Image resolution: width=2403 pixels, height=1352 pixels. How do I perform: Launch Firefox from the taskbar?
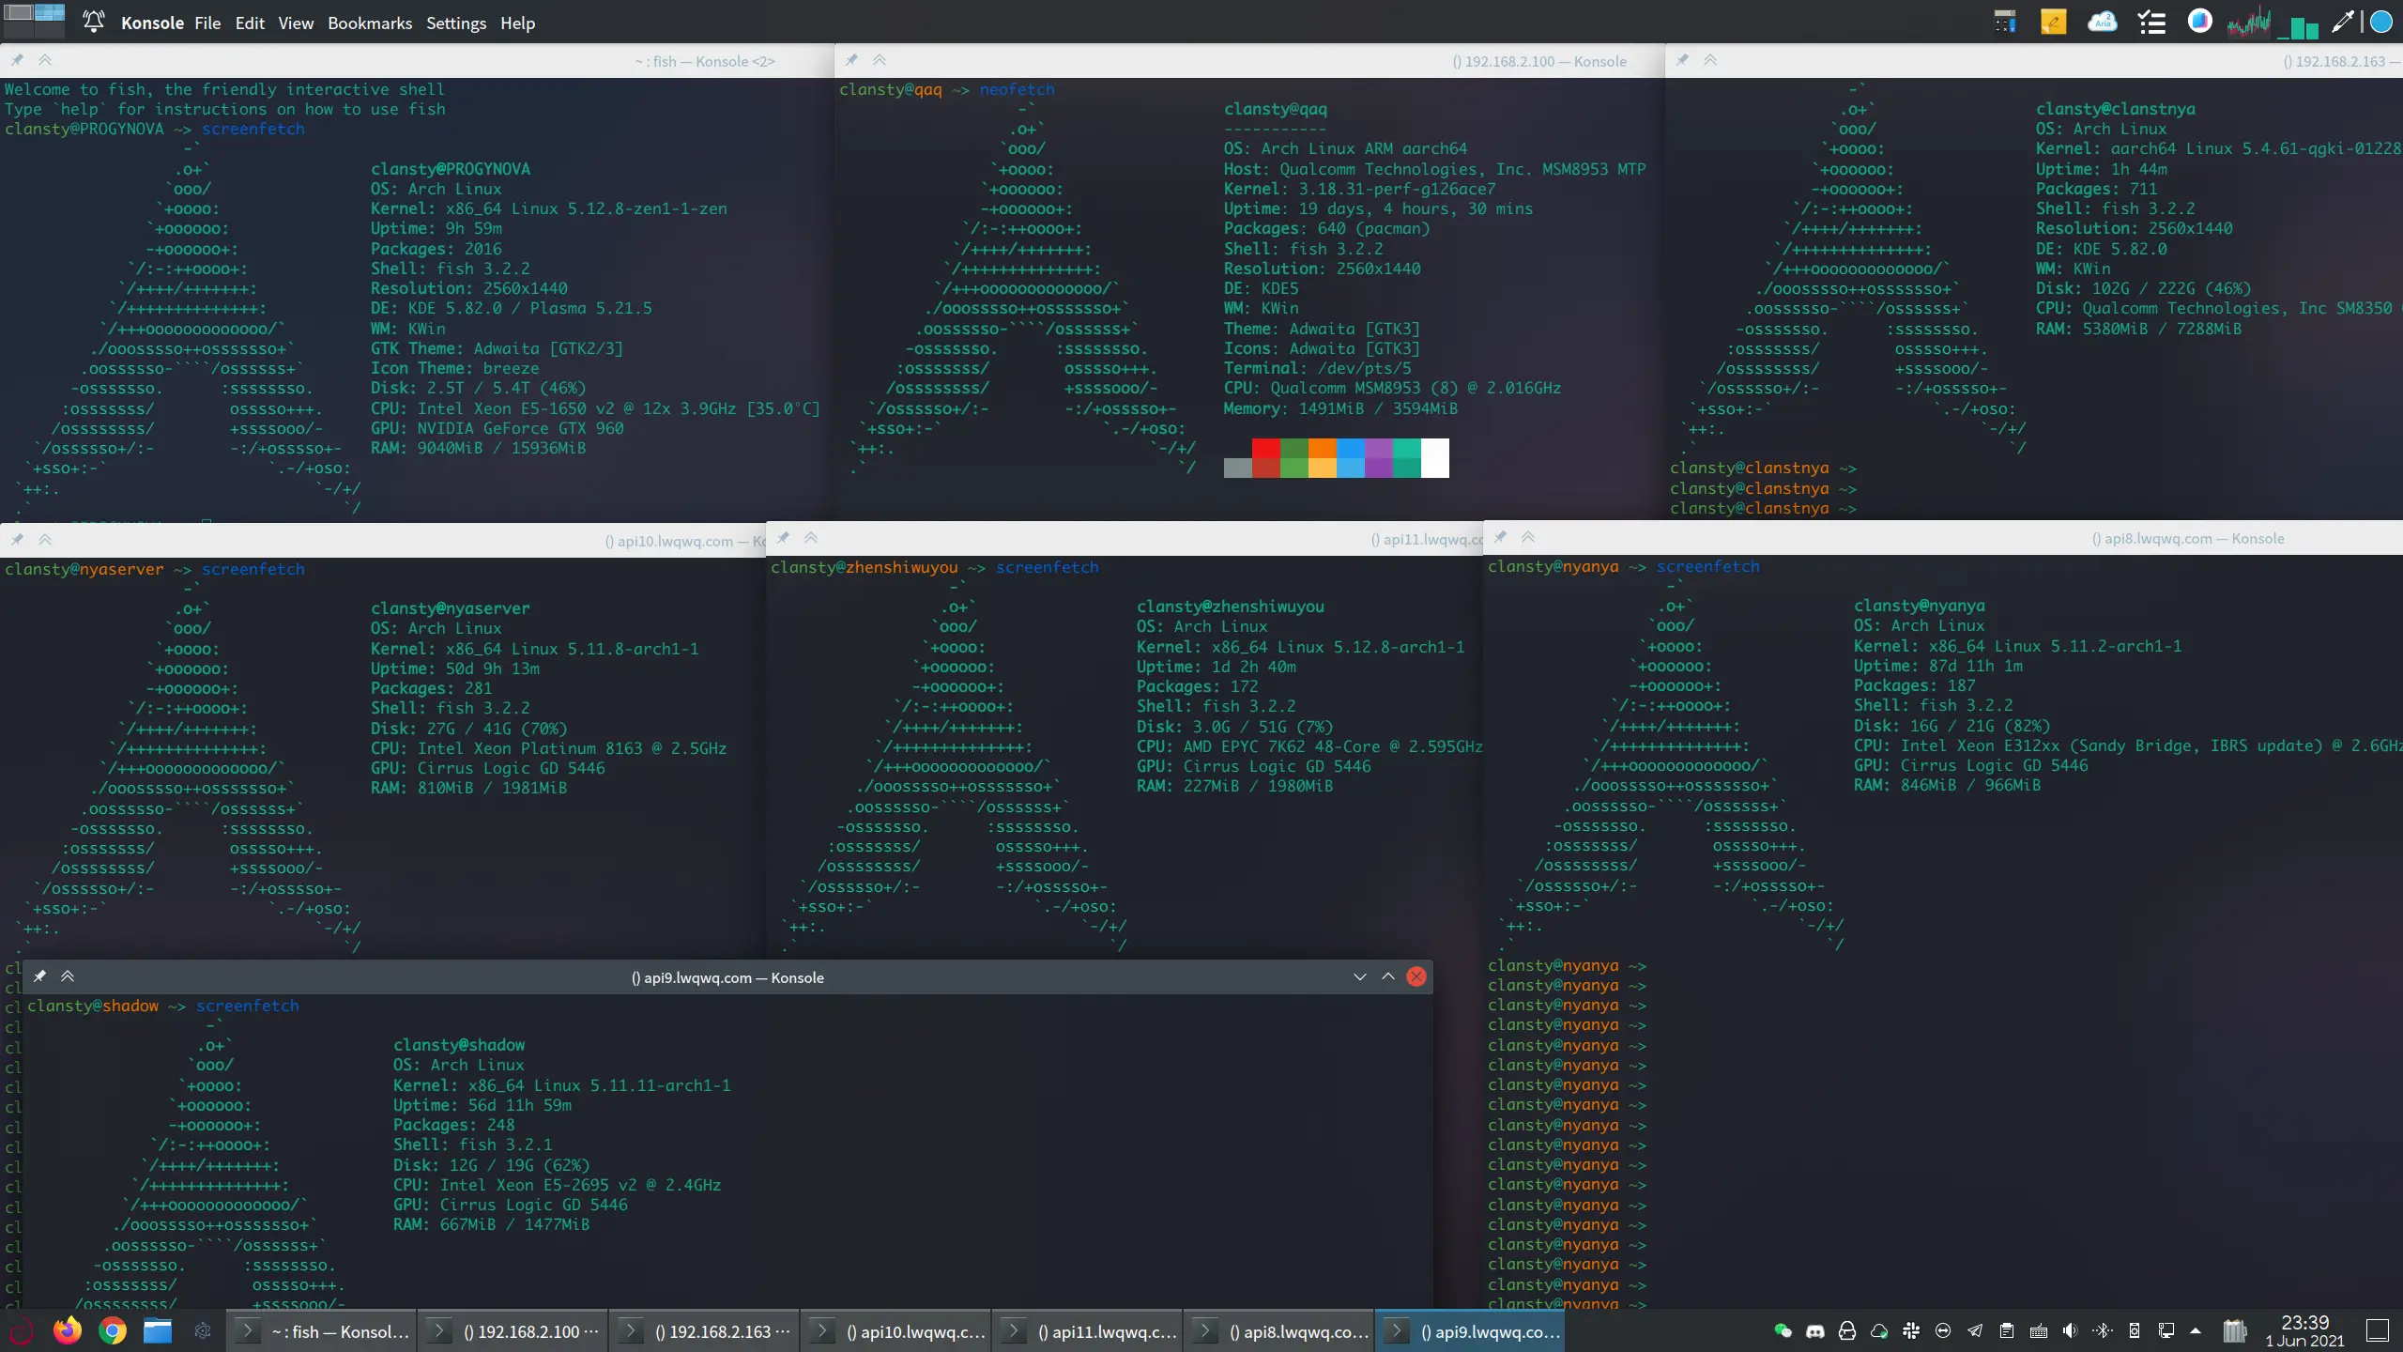(x=66, y=1330)
